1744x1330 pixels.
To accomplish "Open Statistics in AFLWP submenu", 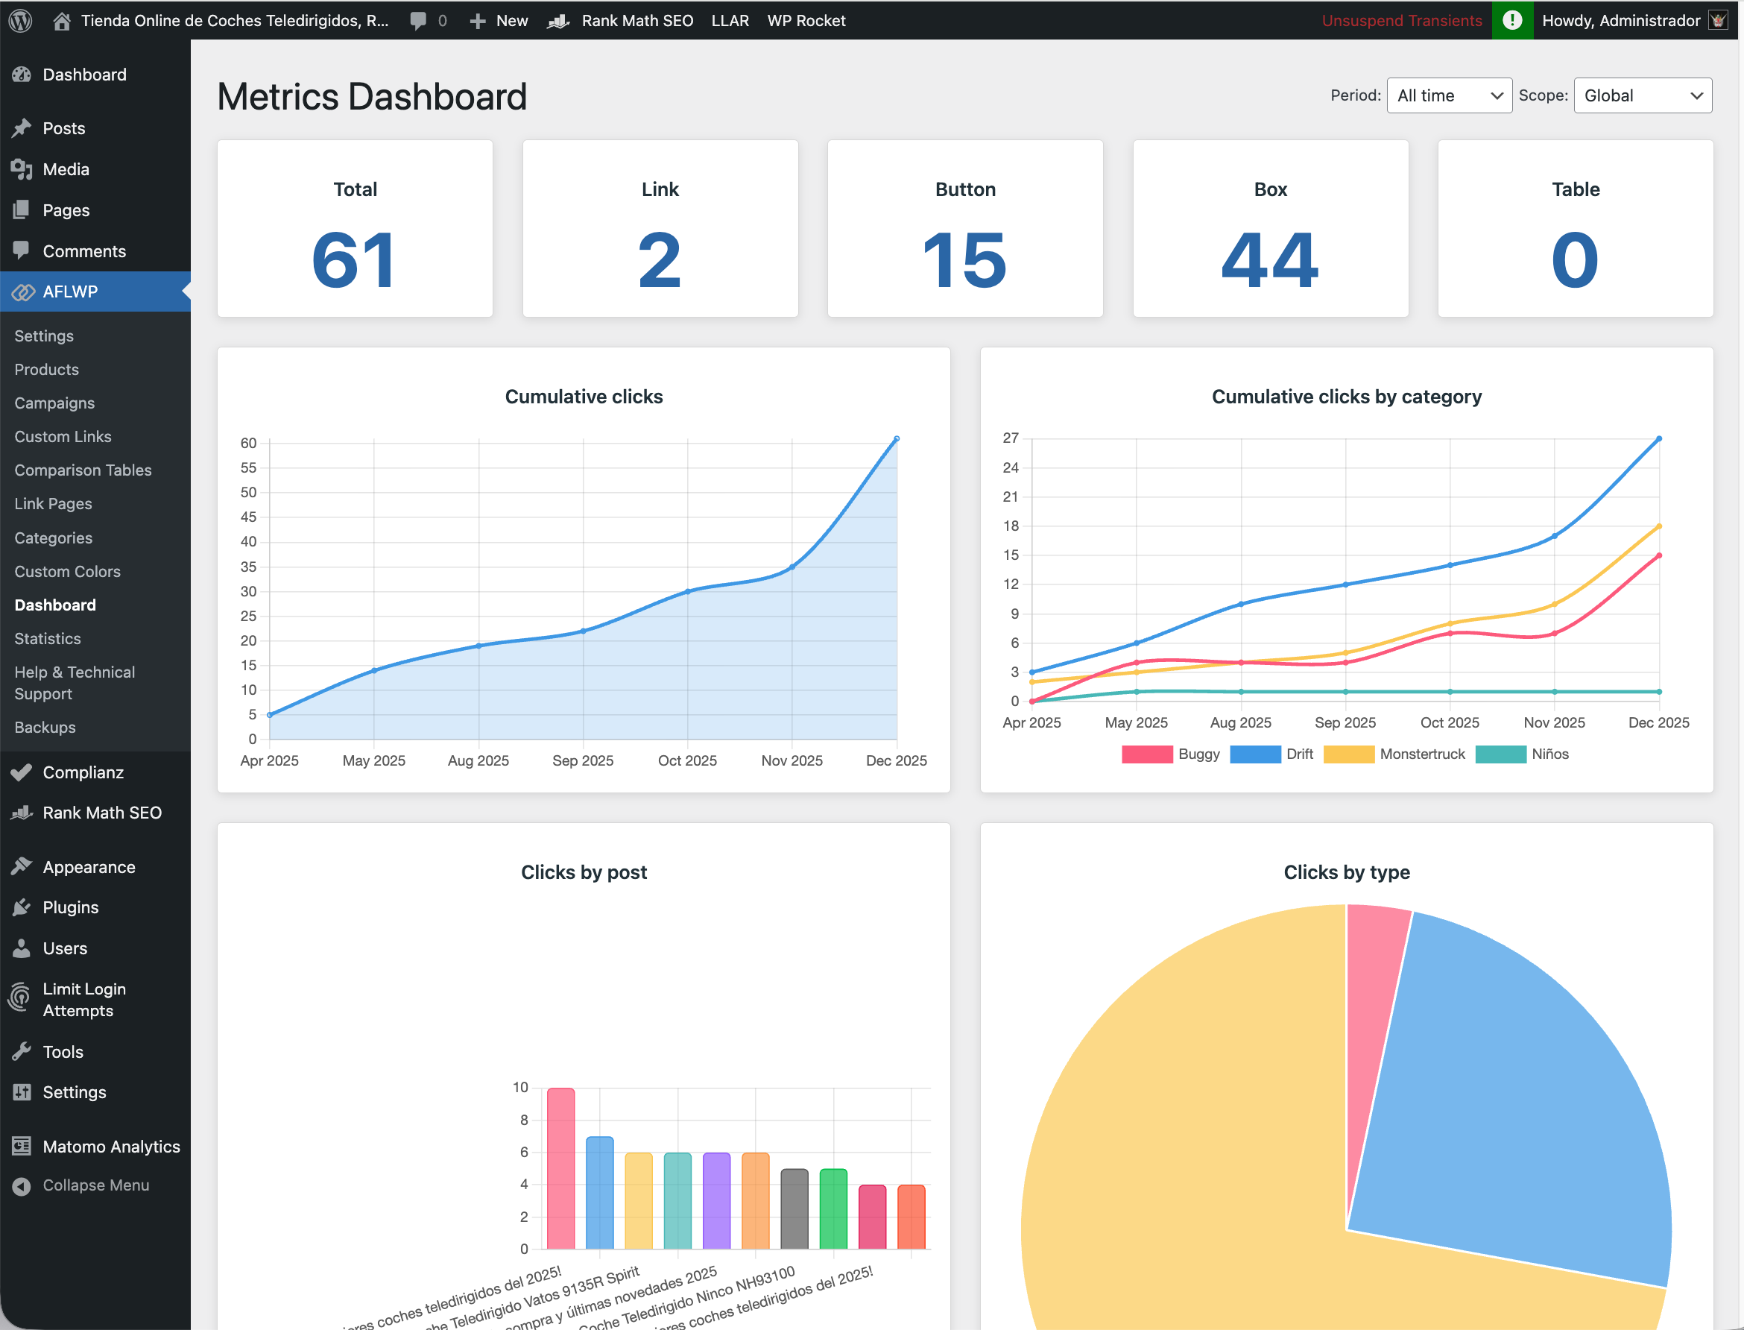I will [48, 638].
